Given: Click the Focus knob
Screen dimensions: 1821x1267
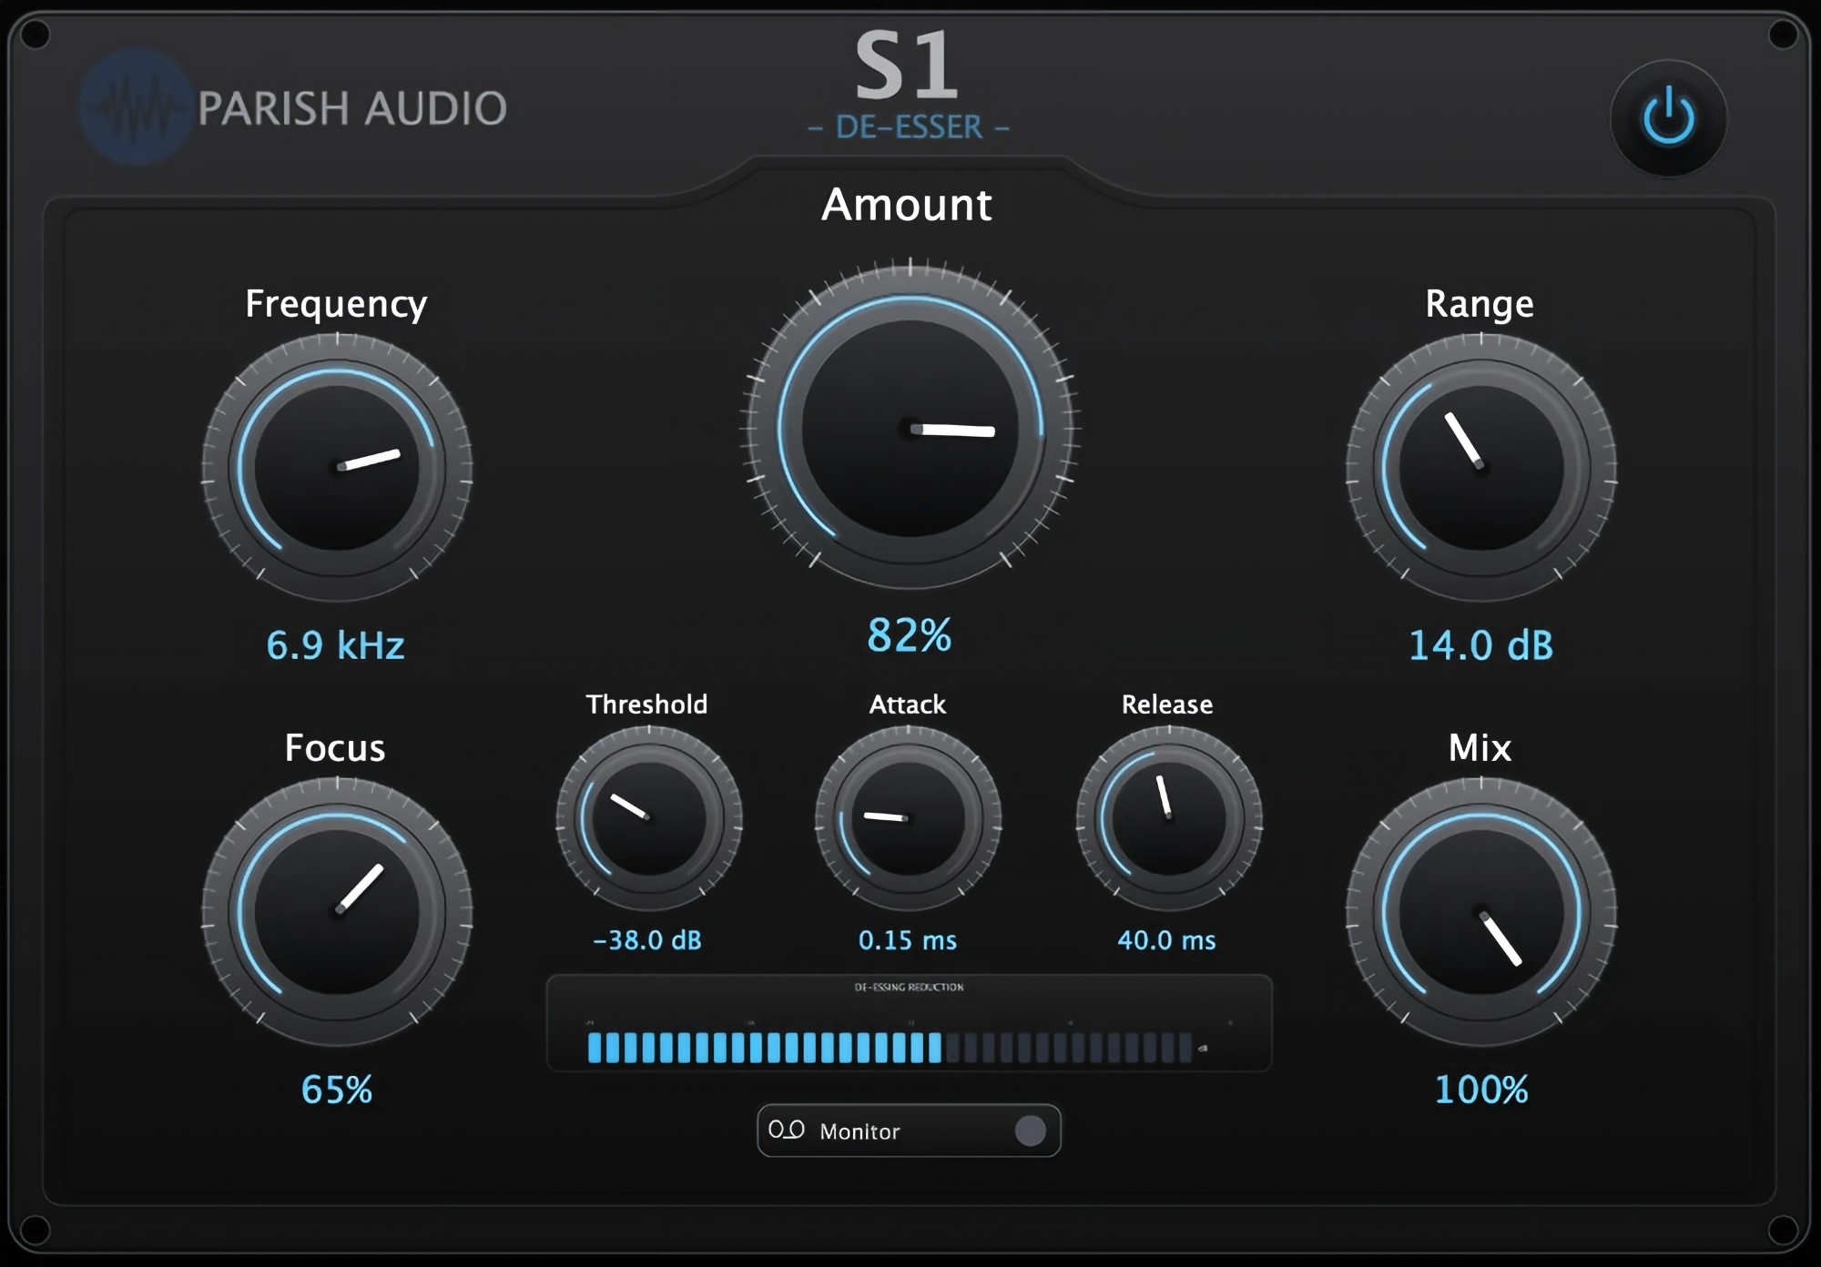Looking at the screenshot, I should point(337,912).
